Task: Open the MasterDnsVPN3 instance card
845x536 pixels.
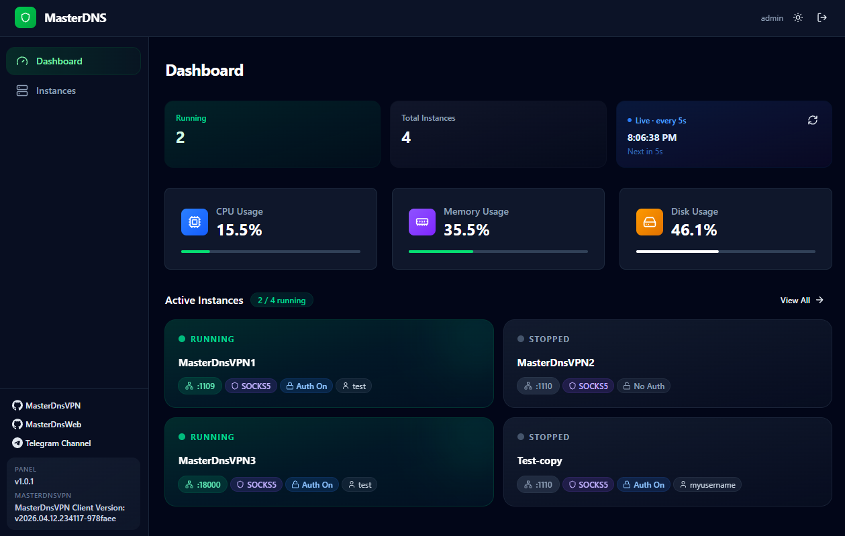Action: 329,462
